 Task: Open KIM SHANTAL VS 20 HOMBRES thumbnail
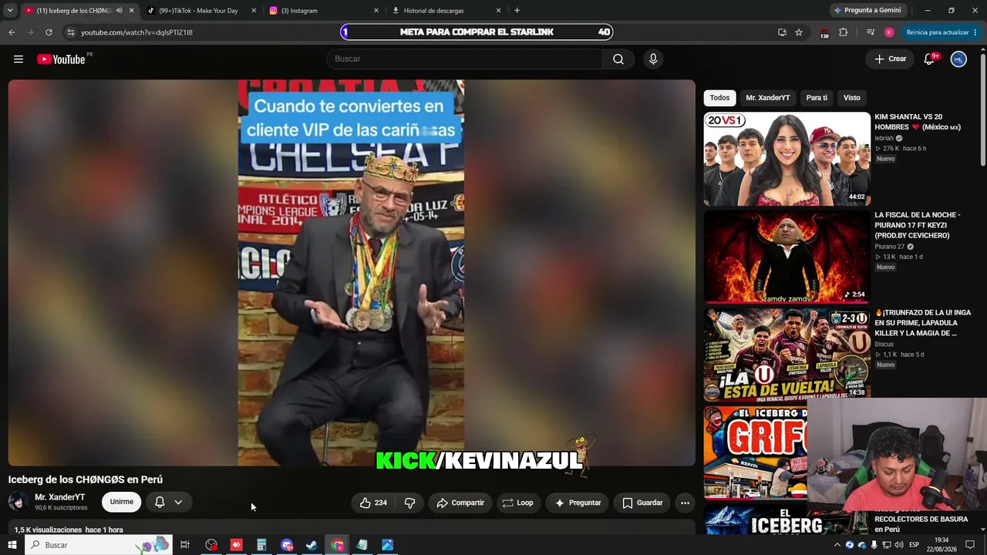click(787, 159)
